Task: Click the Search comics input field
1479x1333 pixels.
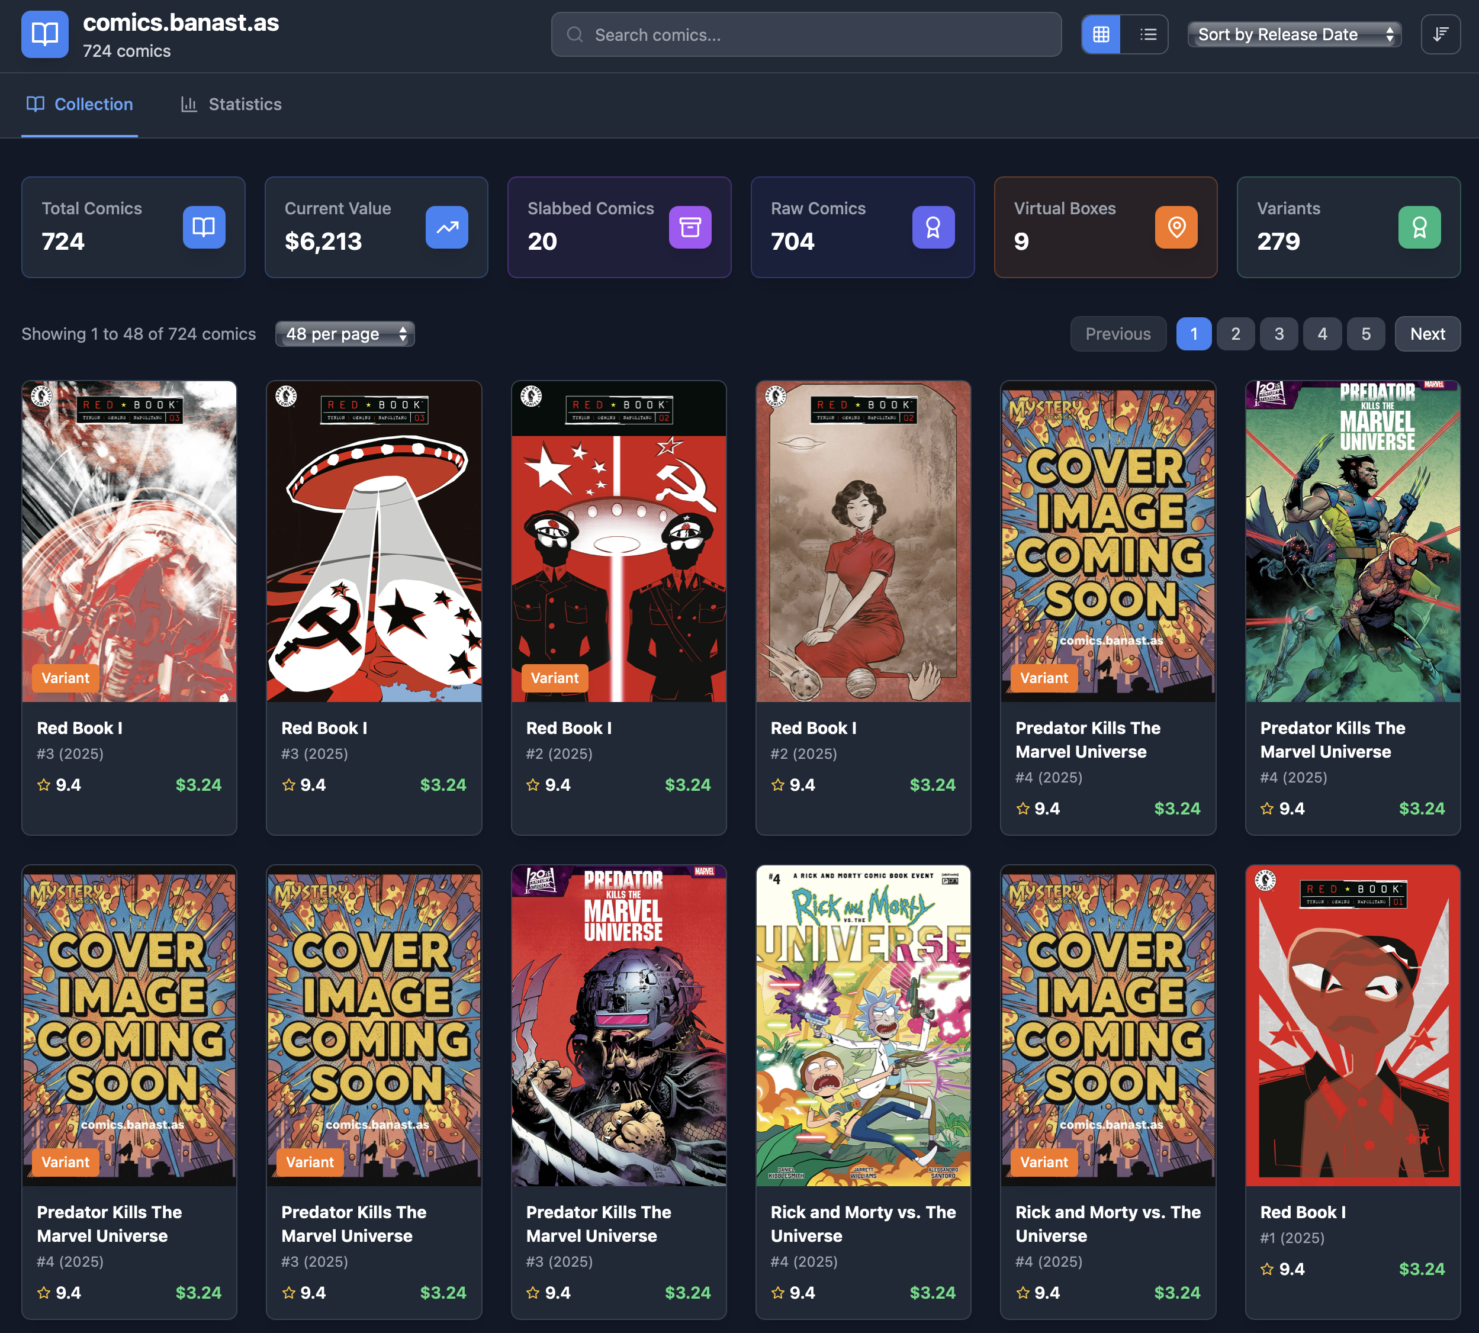Action: pos(806,34)
